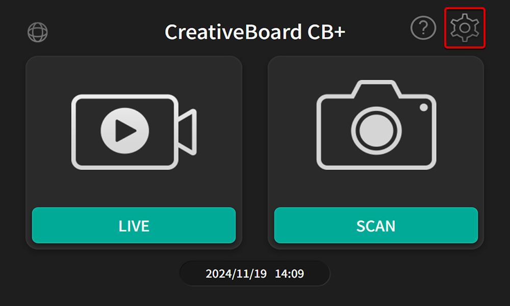Image resolution: width=510 pixels, height=306 pixels.
Task: Click the camcorder's side lens triangle
Action: (188, 132)
